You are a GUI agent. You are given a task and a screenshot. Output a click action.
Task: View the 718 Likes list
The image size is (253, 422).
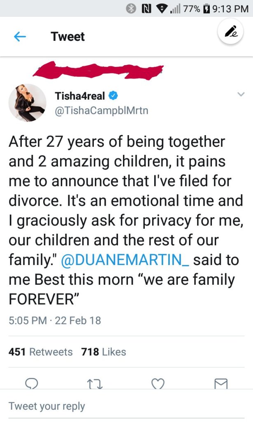click(103, 352)
